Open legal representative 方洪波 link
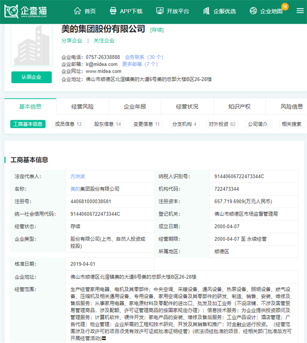This screenshot has width=307, height=343. click(78, 176)
